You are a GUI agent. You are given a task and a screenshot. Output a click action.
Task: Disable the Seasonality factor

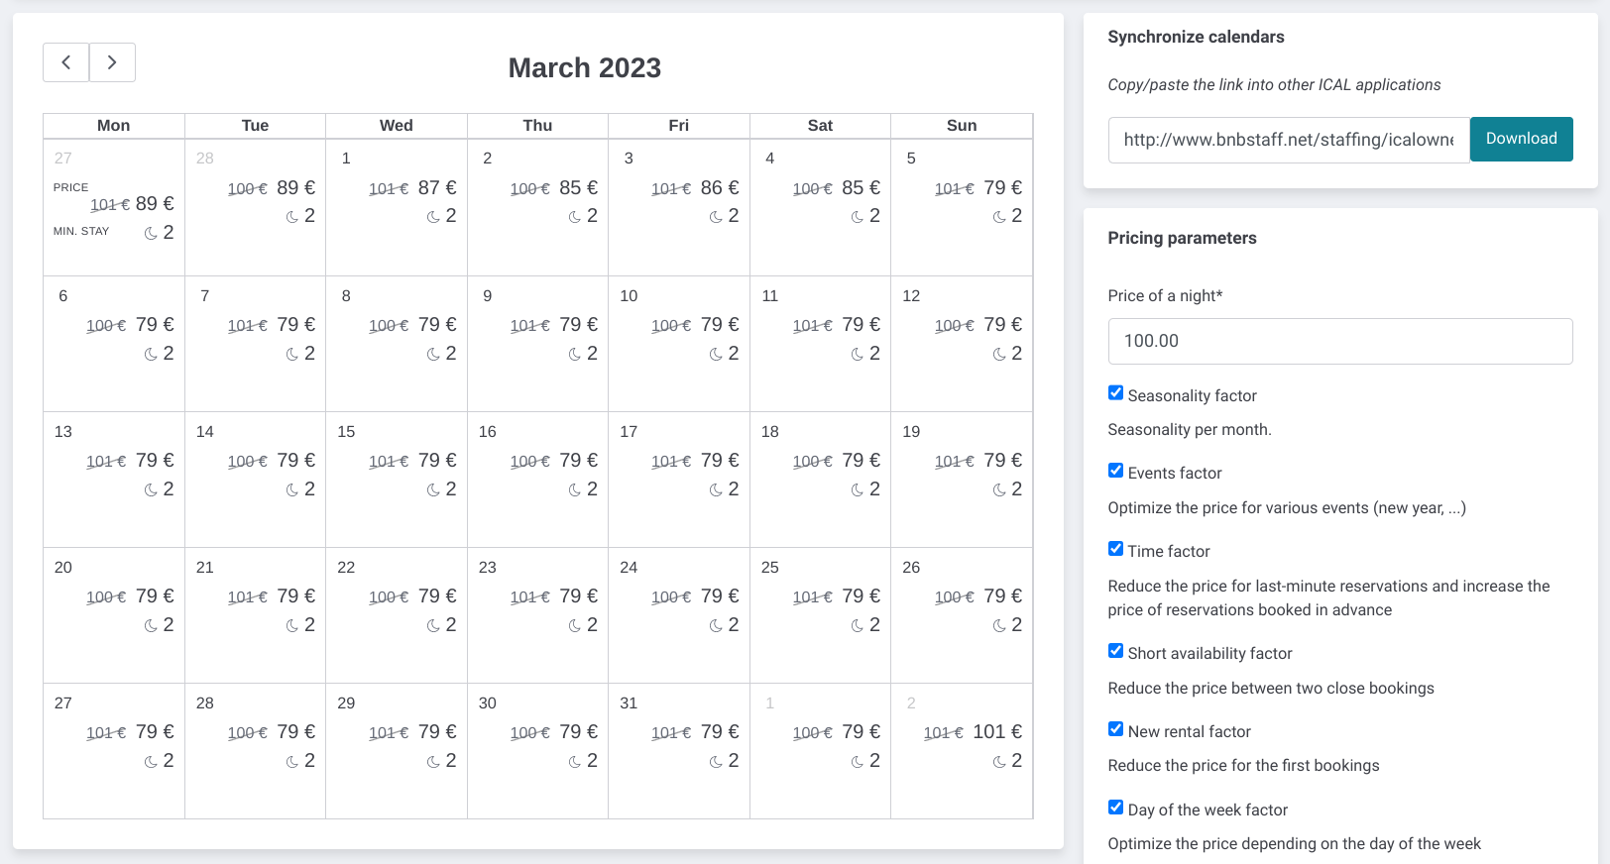pyautogui.click(x=1115, y=392)
